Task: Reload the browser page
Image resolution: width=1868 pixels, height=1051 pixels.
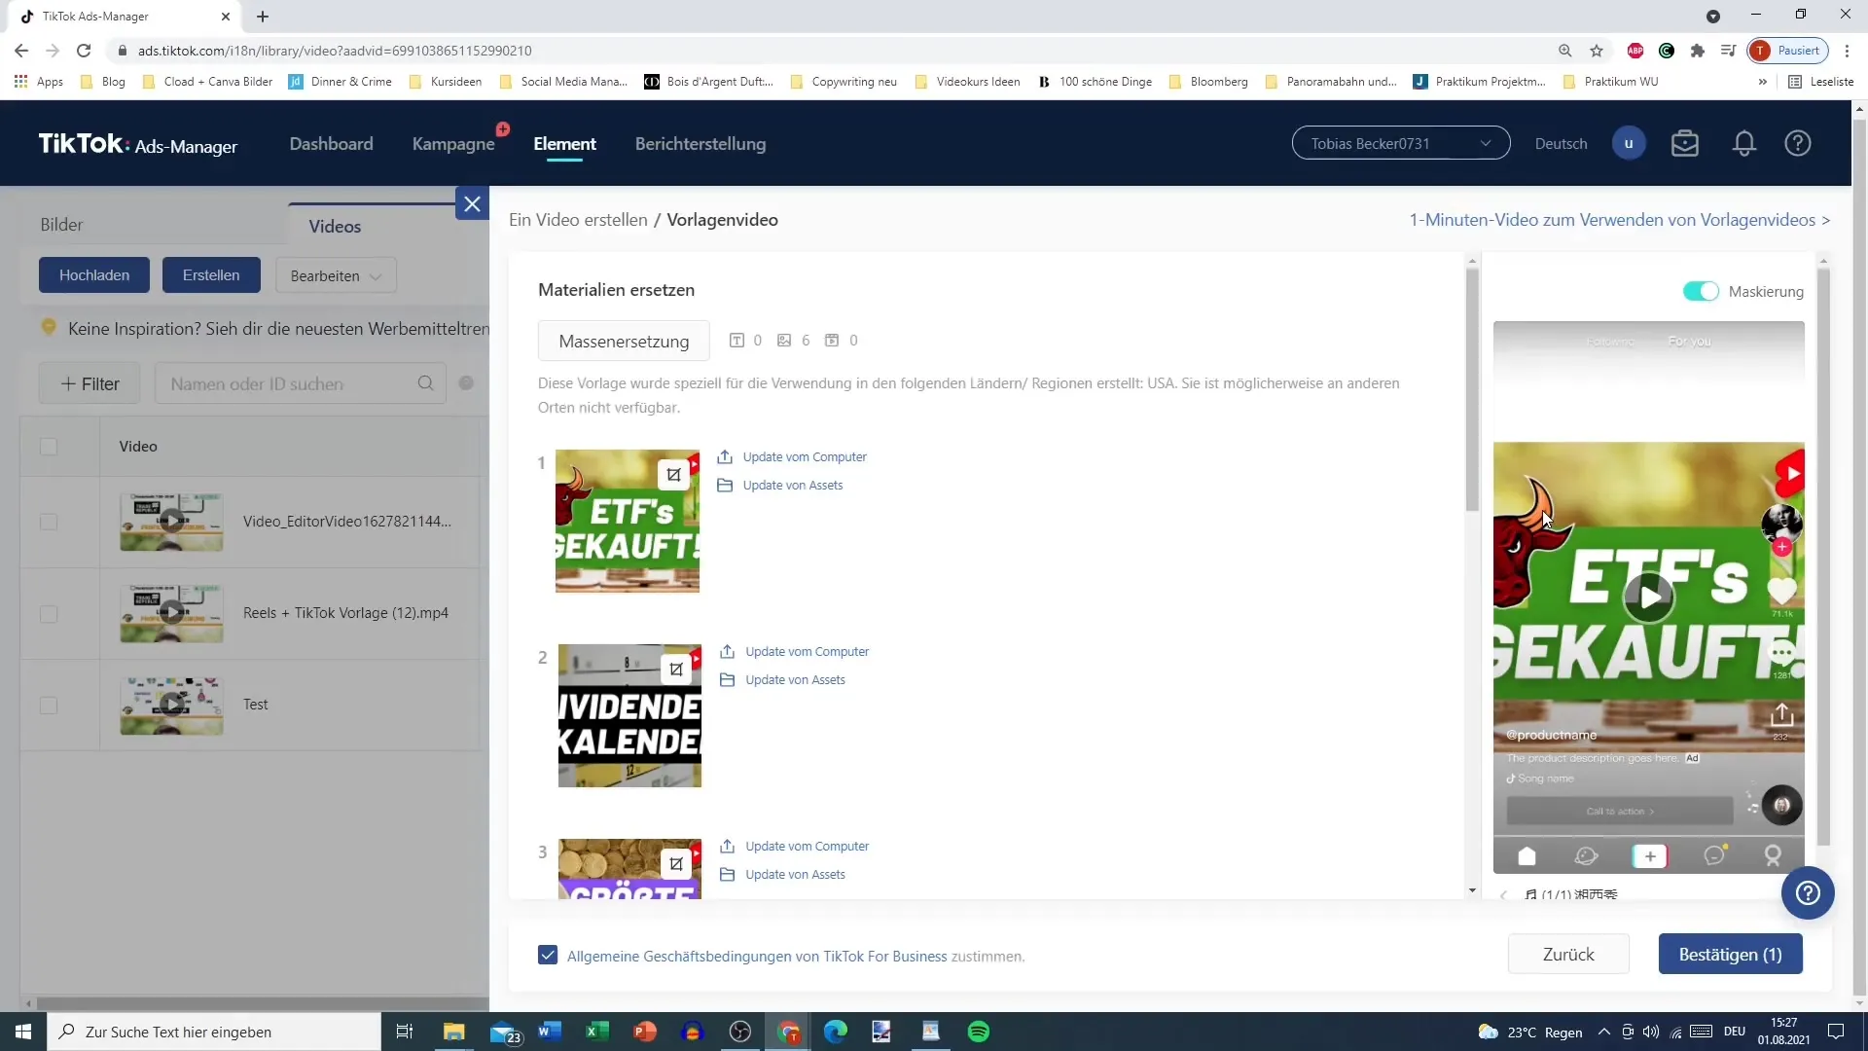Action: 84,51
